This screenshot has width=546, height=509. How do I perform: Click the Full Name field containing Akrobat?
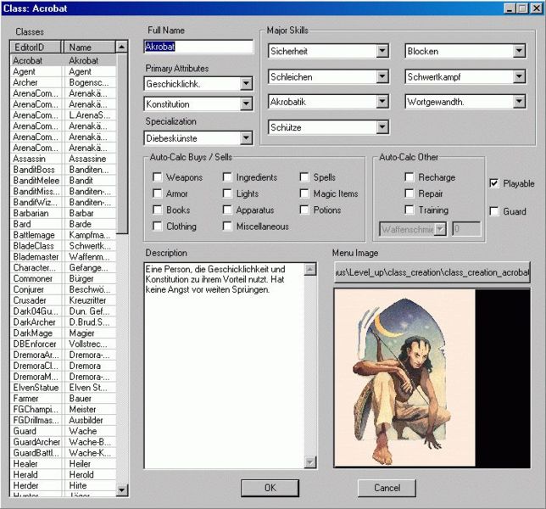198,47
